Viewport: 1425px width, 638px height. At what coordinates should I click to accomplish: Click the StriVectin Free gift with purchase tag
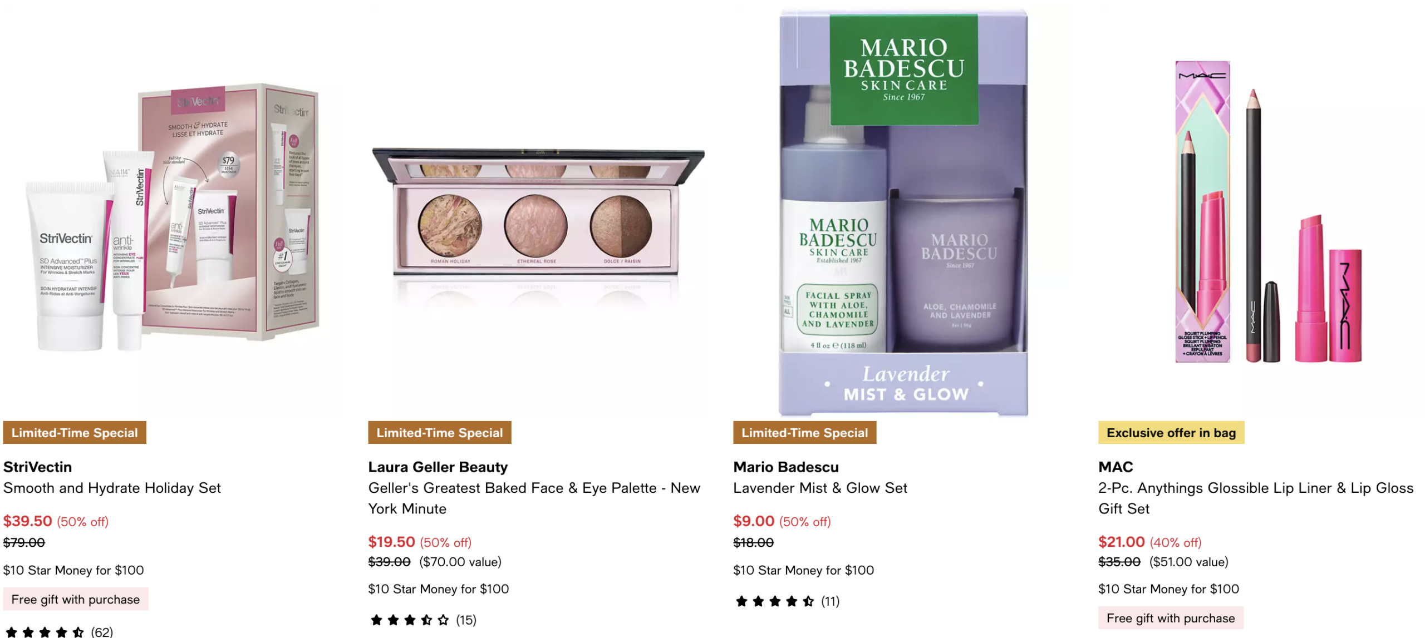[x=76, y=599]
